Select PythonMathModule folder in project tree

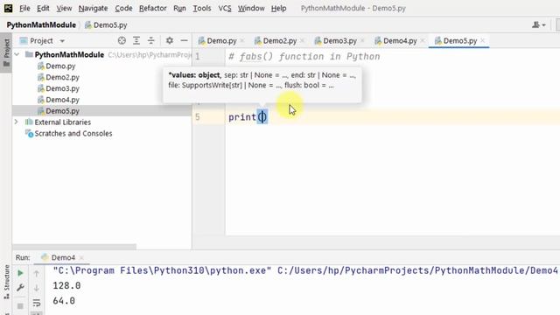tap(69, 54)
